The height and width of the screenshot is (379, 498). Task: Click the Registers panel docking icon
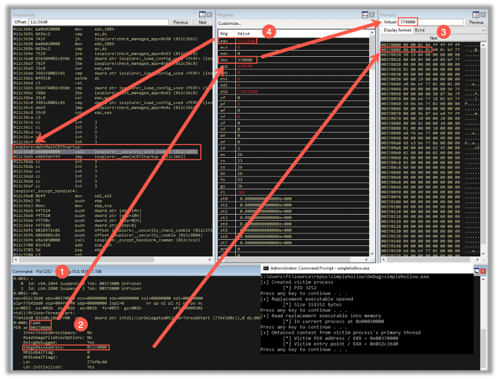pos(365,15)
